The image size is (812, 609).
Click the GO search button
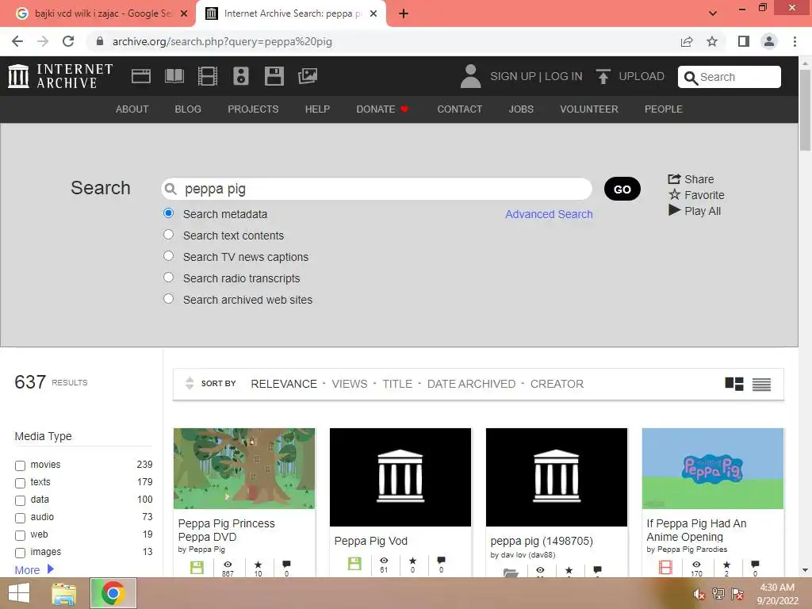tap(622, 189)
